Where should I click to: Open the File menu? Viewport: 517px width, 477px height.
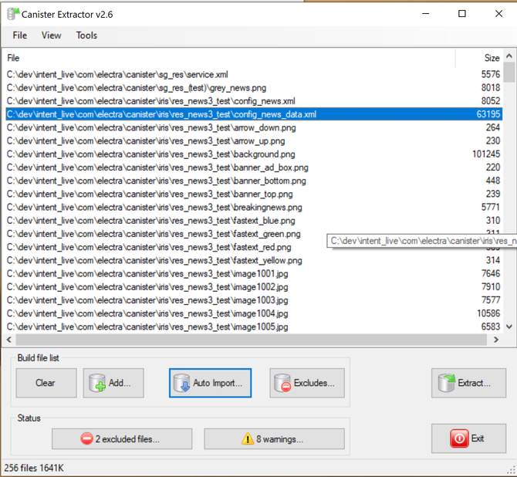point(19,36)
